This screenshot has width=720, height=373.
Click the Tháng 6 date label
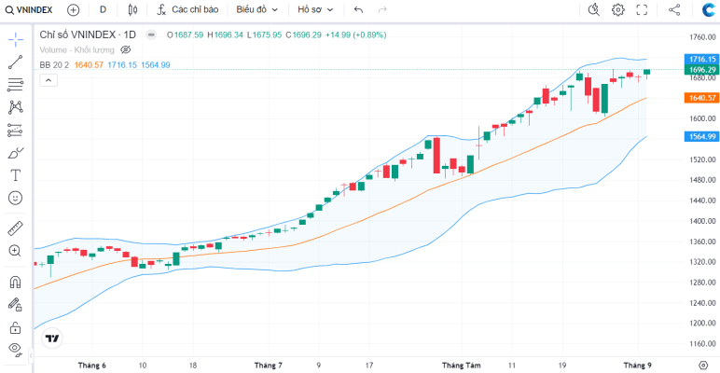(91, 366)
